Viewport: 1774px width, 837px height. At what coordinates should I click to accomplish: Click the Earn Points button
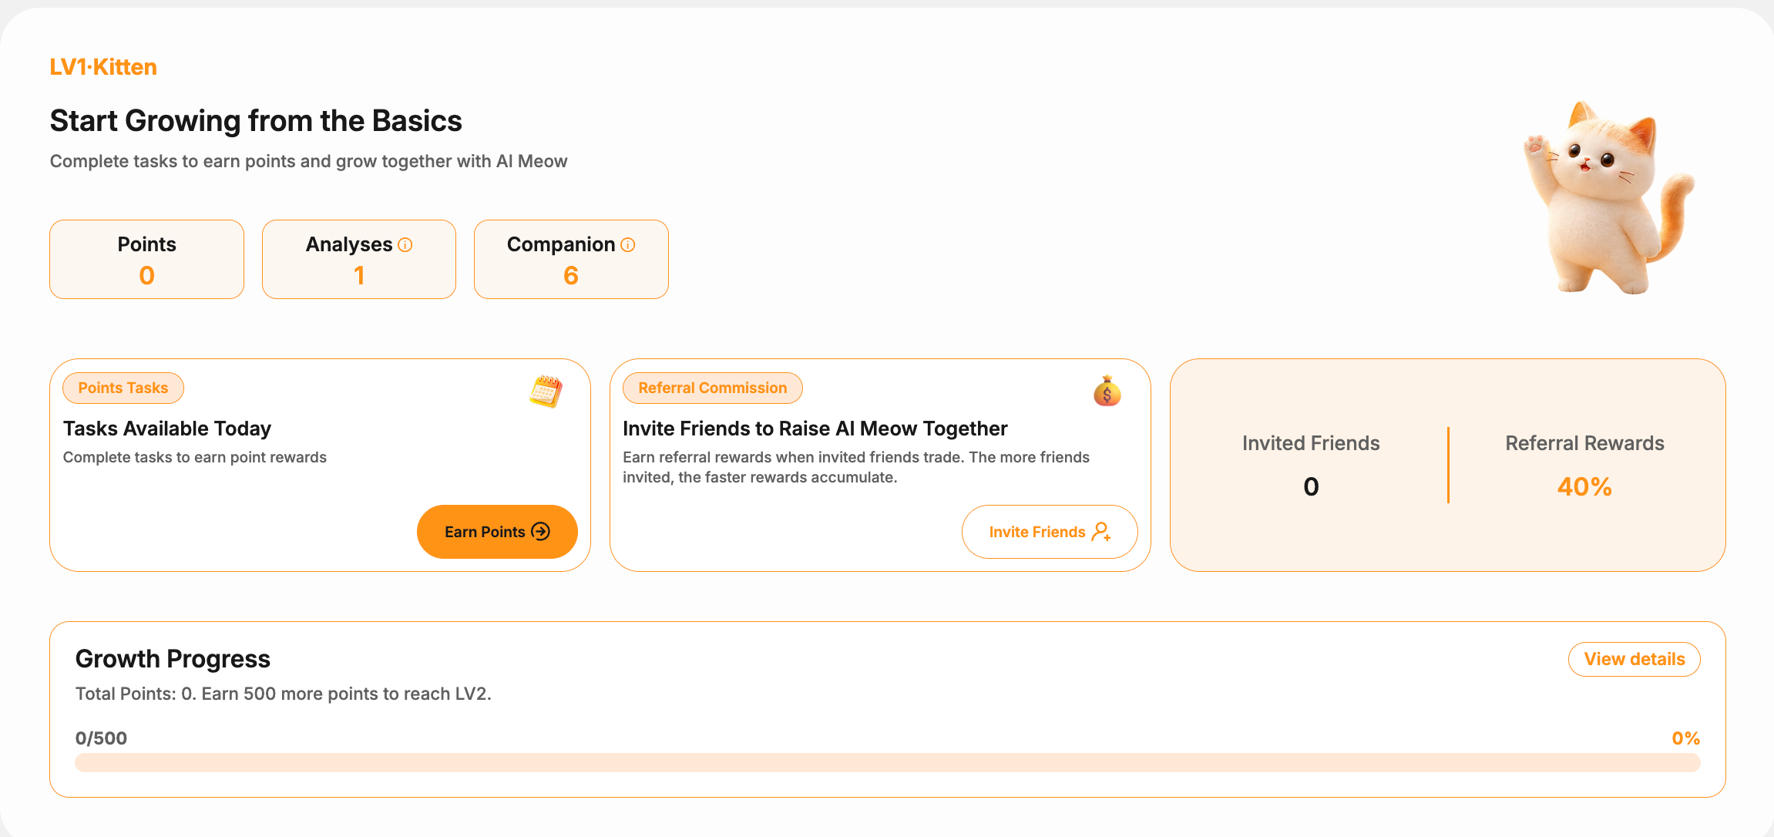click(x=497, y=532)
